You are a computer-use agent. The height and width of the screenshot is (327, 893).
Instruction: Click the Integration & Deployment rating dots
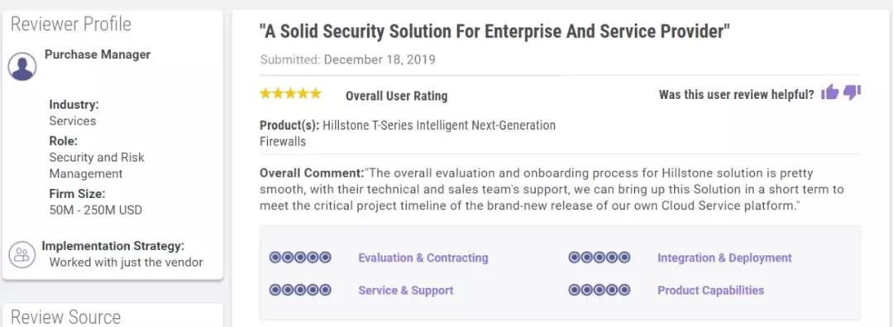pyautogui.click(x=599, y=258)
